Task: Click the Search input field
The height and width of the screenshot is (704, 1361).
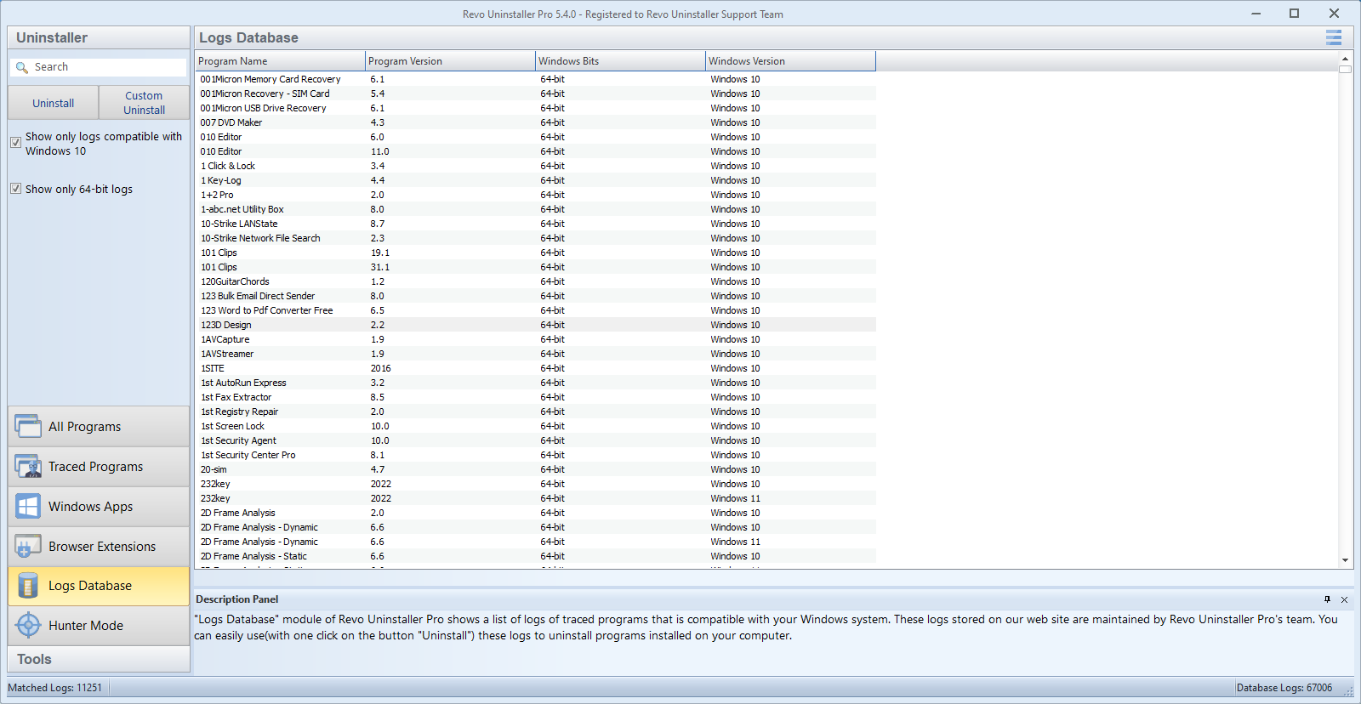Action: tap(106, 67)
